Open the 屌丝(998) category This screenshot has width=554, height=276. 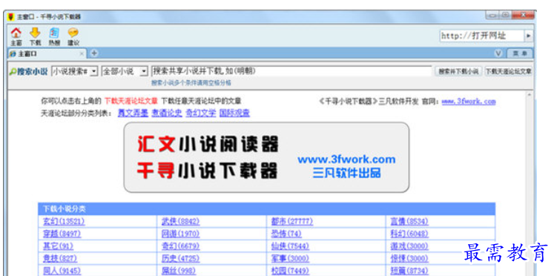click(179, 271)
